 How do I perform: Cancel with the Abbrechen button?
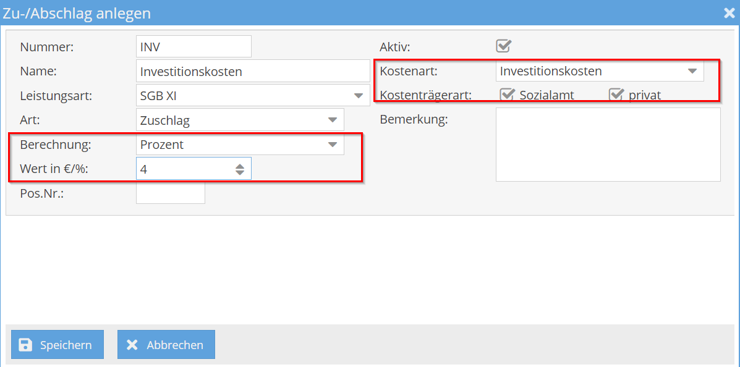(166, 344)
